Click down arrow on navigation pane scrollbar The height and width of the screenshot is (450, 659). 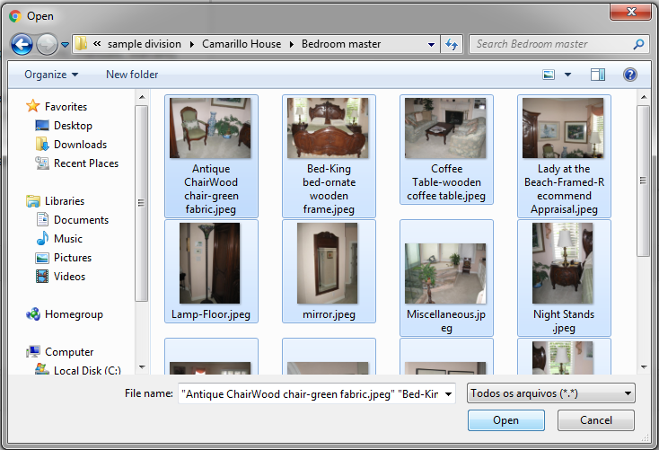[x=142, y=367]
